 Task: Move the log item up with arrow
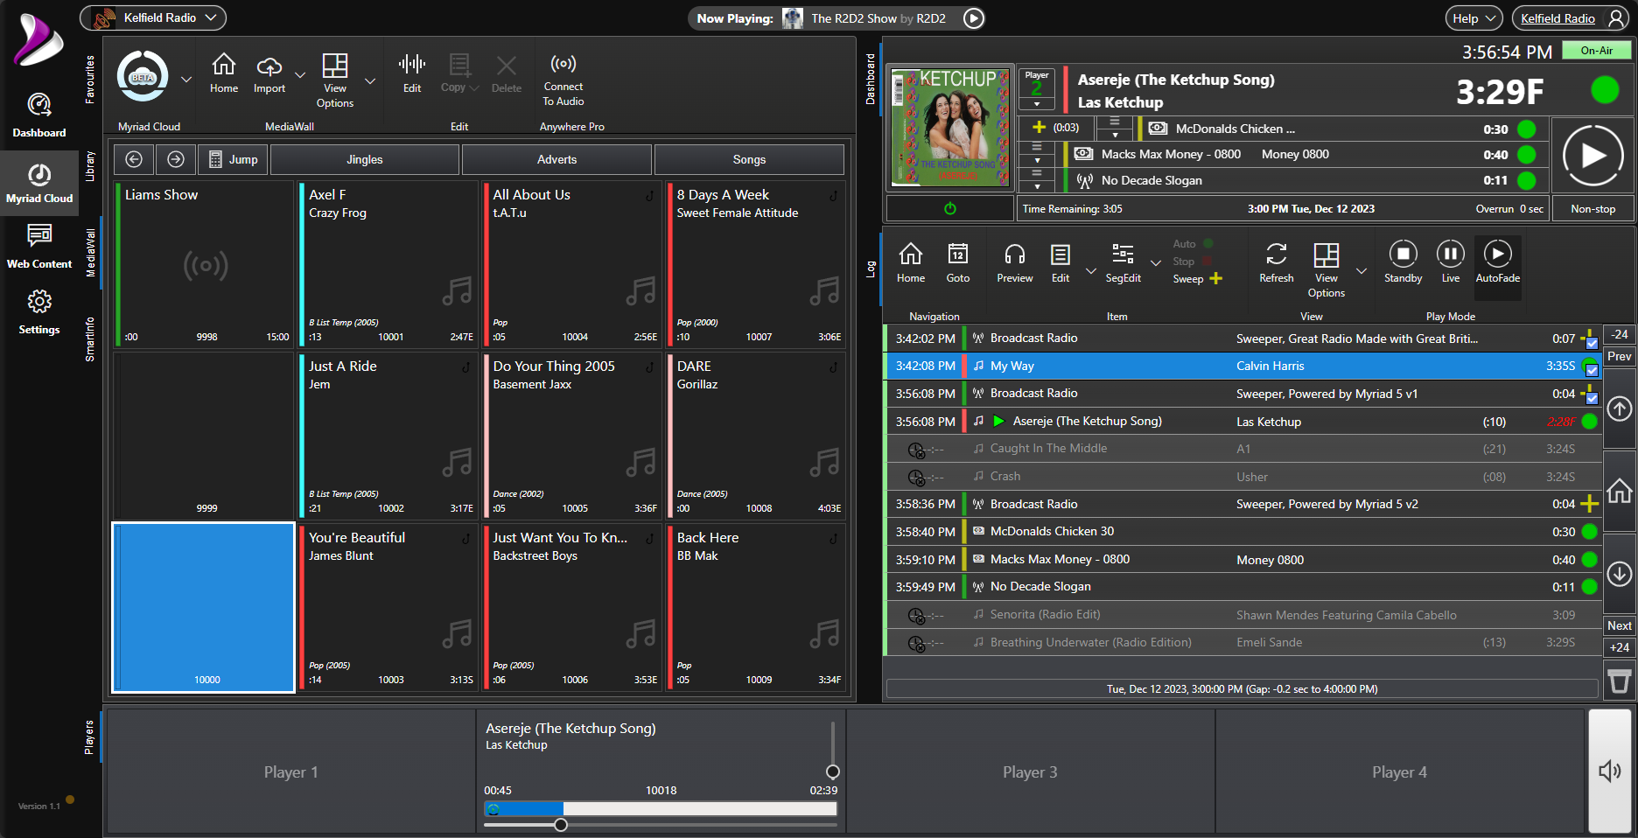pos(1620,409)
